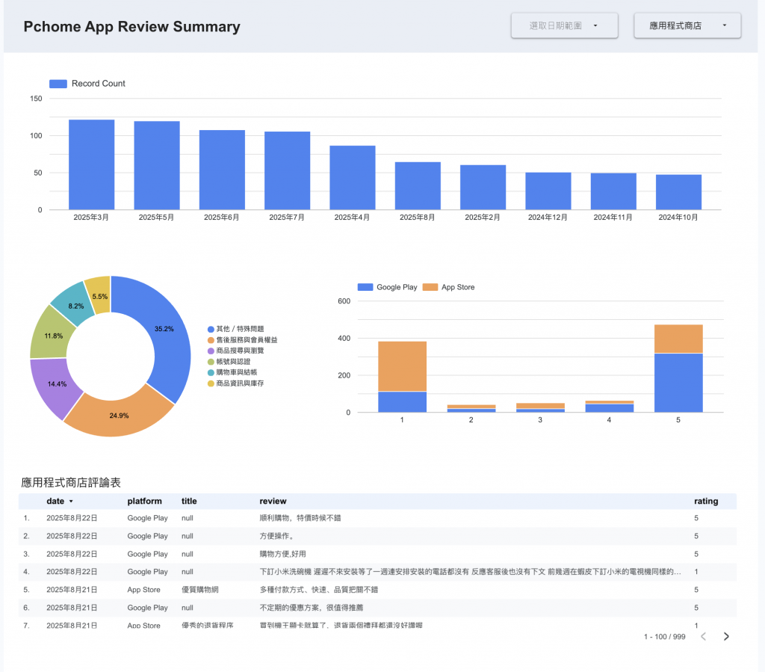Open the 選取日期範圍 date range dropdown

tap(564, 25)
